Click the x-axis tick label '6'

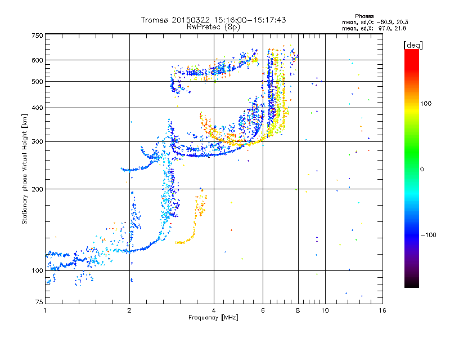263,310
